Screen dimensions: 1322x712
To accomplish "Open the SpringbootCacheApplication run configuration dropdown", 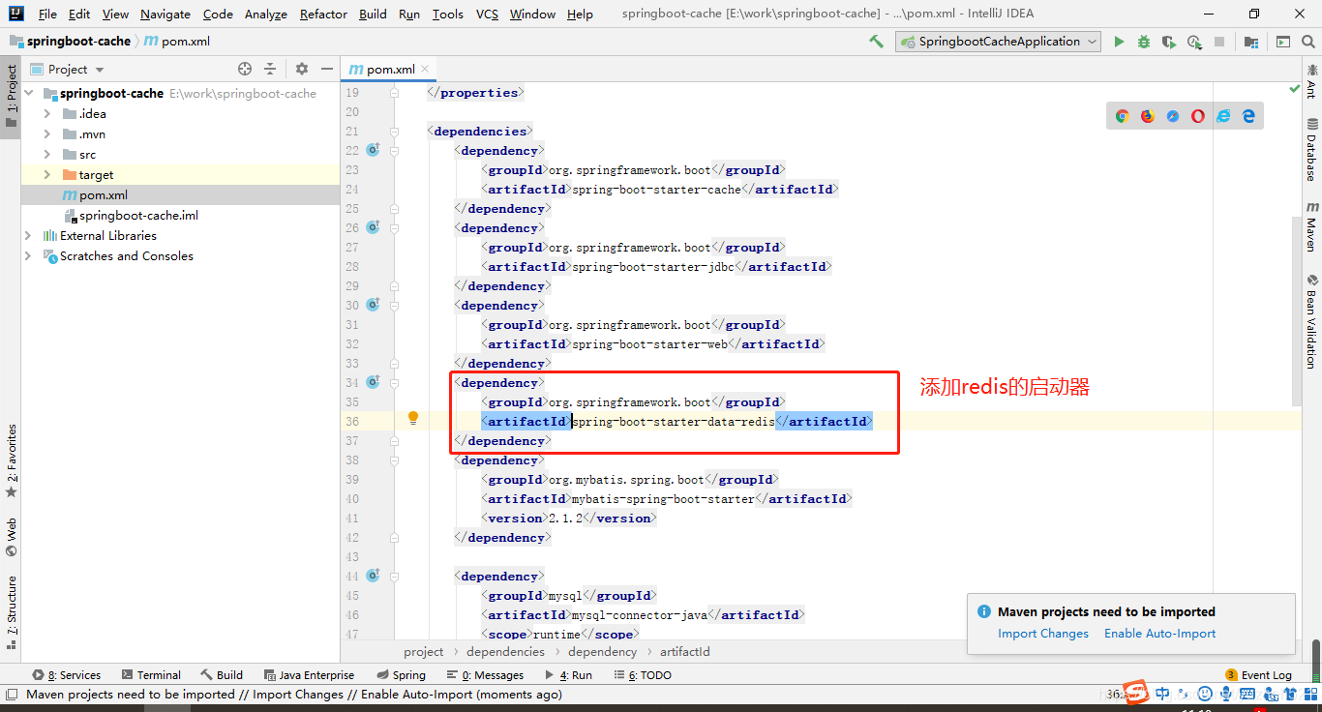I will [999, 42].
